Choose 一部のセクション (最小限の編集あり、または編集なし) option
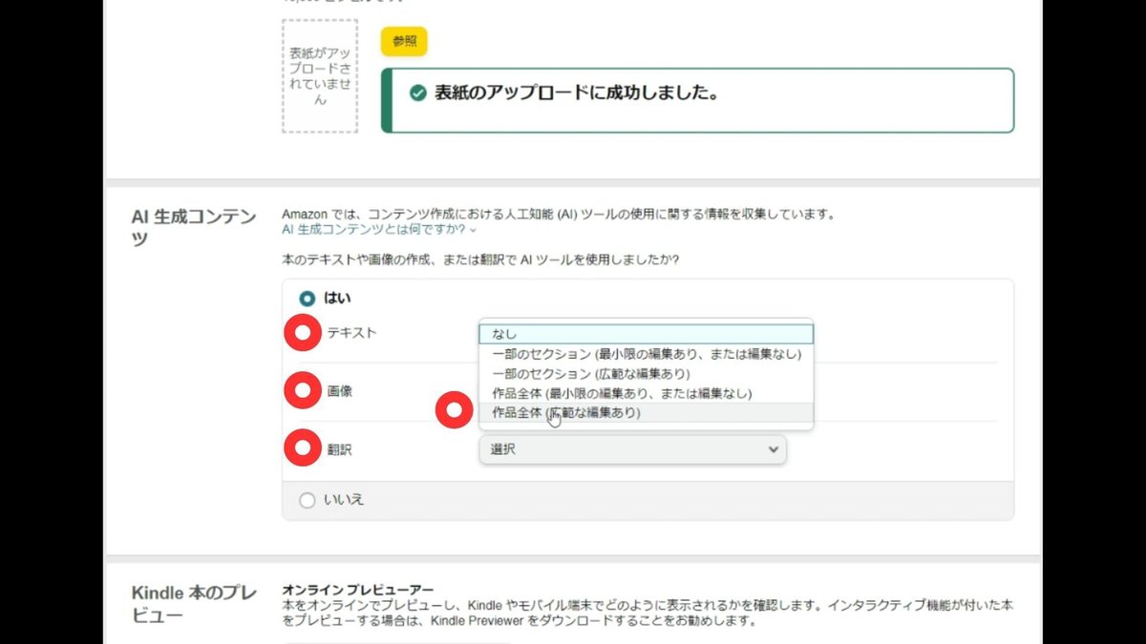1146x644 pixels. pyautogui.click(x=647, y=354)
